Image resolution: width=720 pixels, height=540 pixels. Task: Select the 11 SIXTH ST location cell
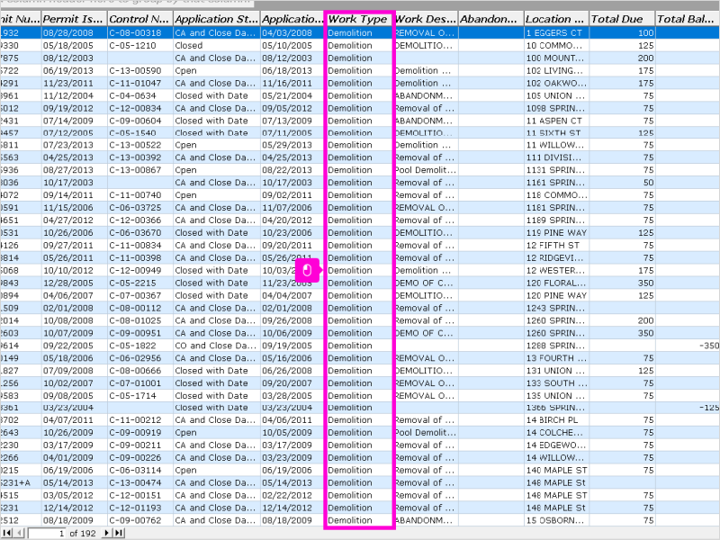(556, 132)
